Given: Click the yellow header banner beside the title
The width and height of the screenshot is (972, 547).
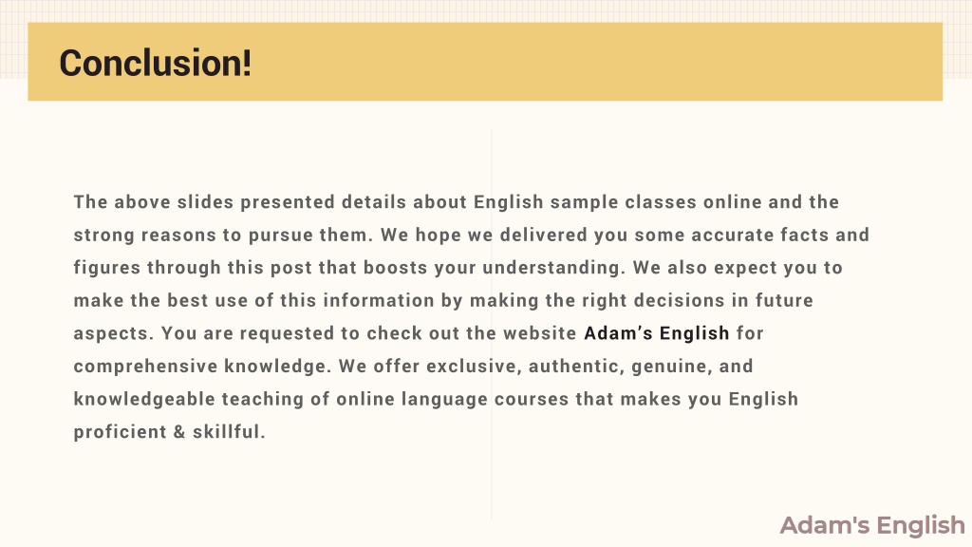Looking at the screenshot, I should tap(595, 62).
